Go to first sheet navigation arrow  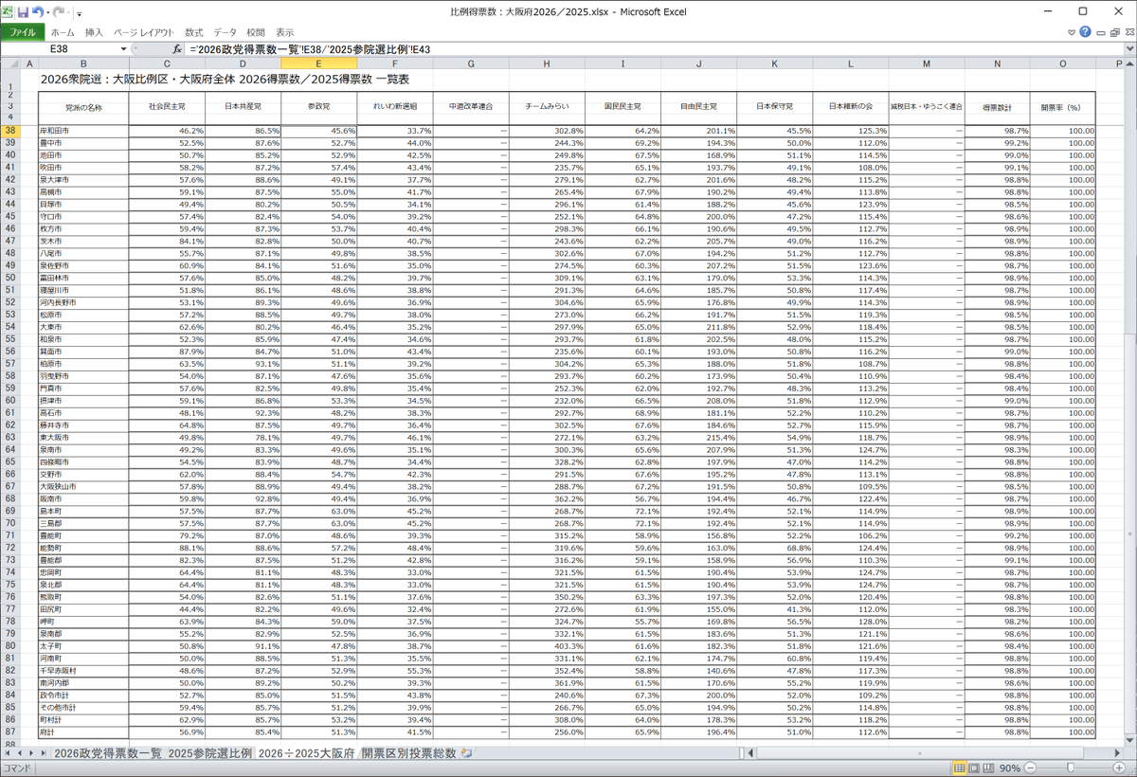click(8, 752)
